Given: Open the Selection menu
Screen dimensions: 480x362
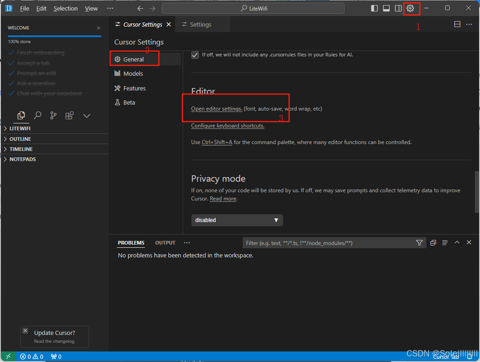Looking at the screenshot, I should pyautogui.click(x=66, y=9).
